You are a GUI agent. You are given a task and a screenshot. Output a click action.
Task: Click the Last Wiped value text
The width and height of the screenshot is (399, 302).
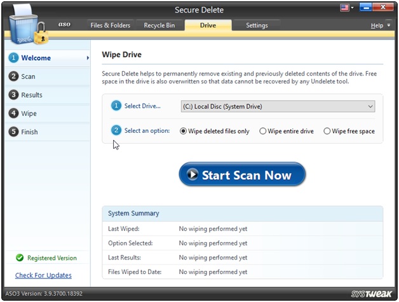[213, 229]
